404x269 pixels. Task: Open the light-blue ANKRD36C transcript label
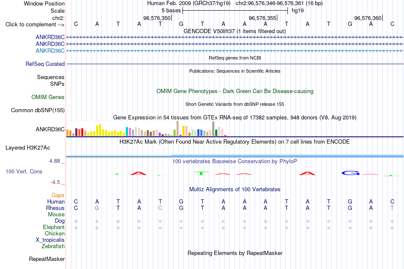tap(50, 51)
